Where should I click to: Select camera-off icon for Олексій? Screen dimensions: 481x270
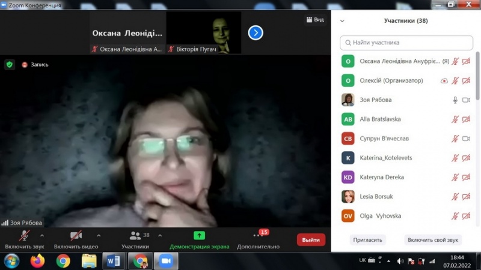pyautogui.click(x=466, y=80)
